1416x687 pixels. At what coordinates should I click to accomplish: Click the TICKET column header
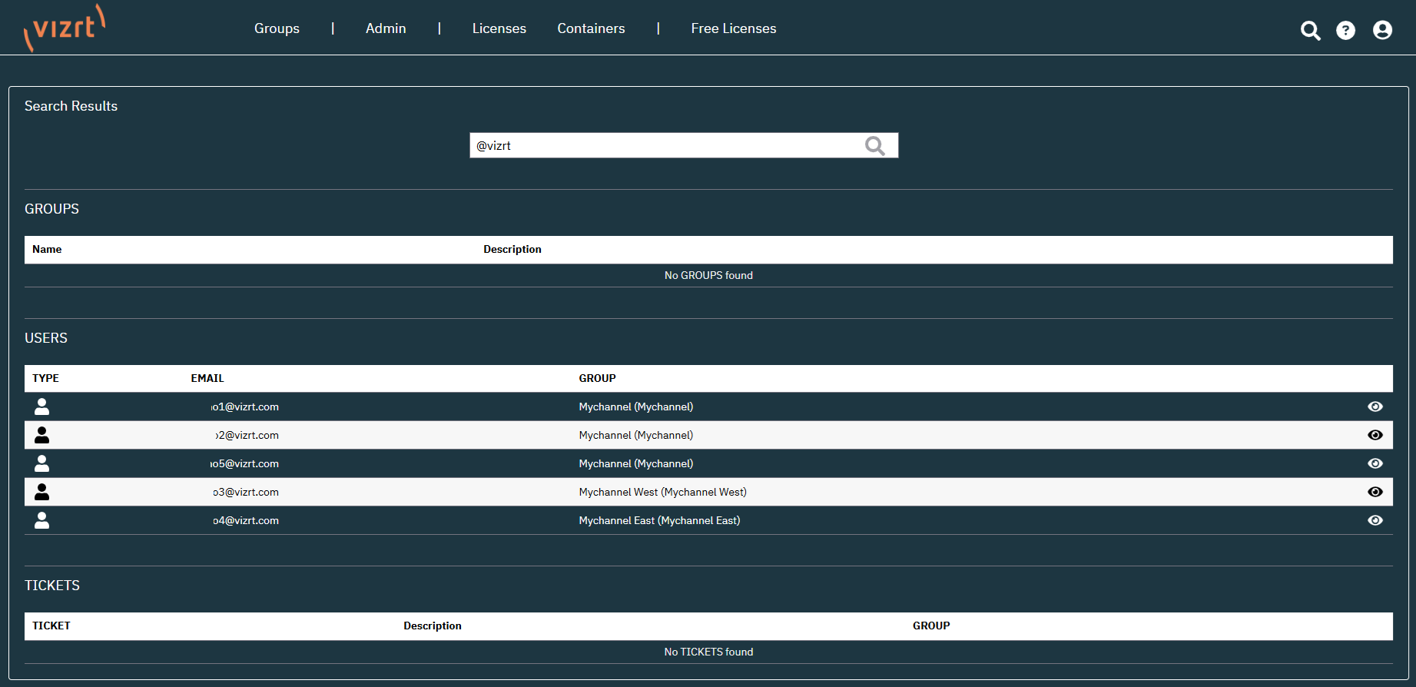pyautogui.click(x=51, y=626)
